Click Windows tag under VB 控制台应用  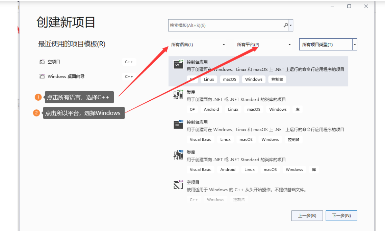click(270, 139)
